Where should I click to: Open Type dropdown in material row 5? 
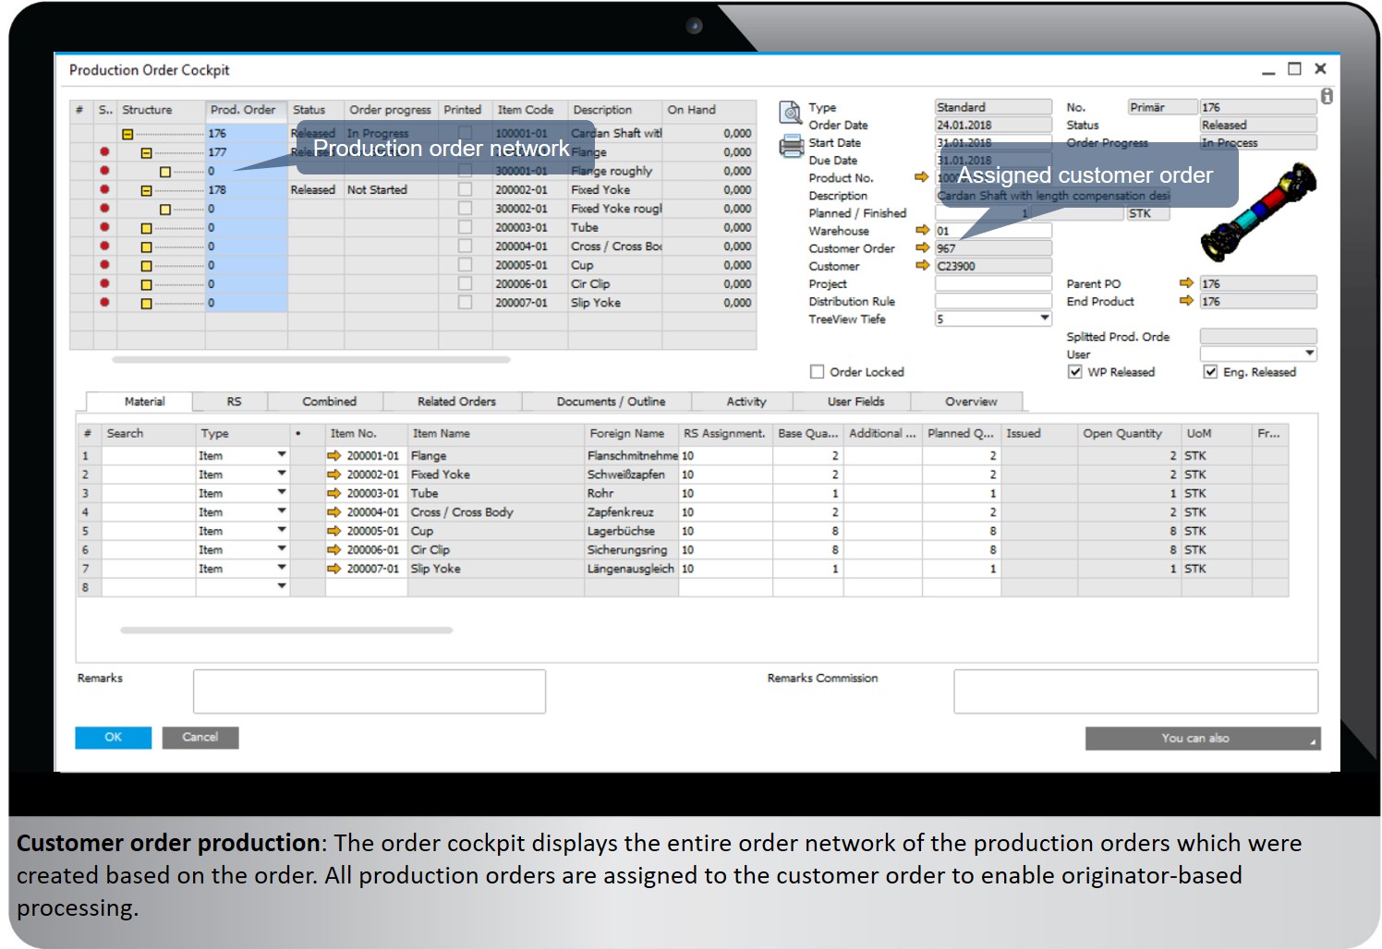point(282,531)
